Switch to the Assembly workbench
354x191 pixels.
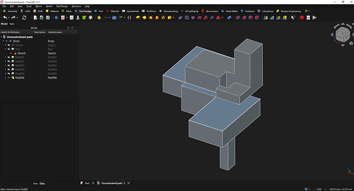coord(10,11)
